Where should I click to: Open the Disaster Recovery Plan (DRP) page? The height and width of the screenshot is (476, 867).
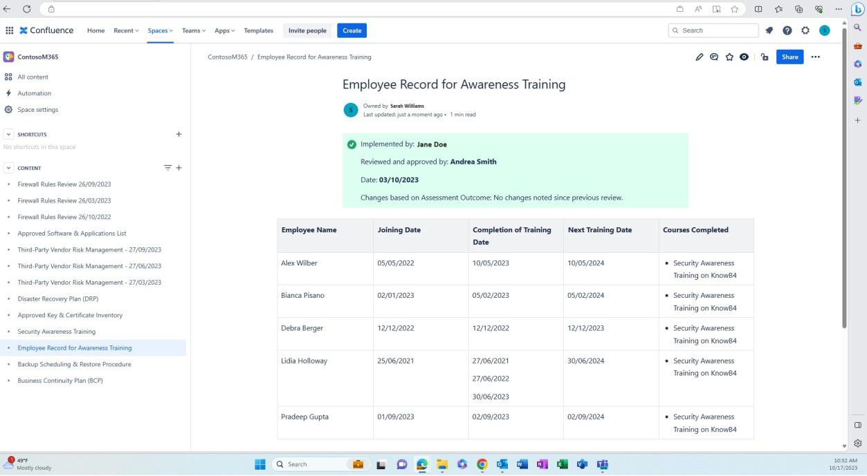(58, 298)
